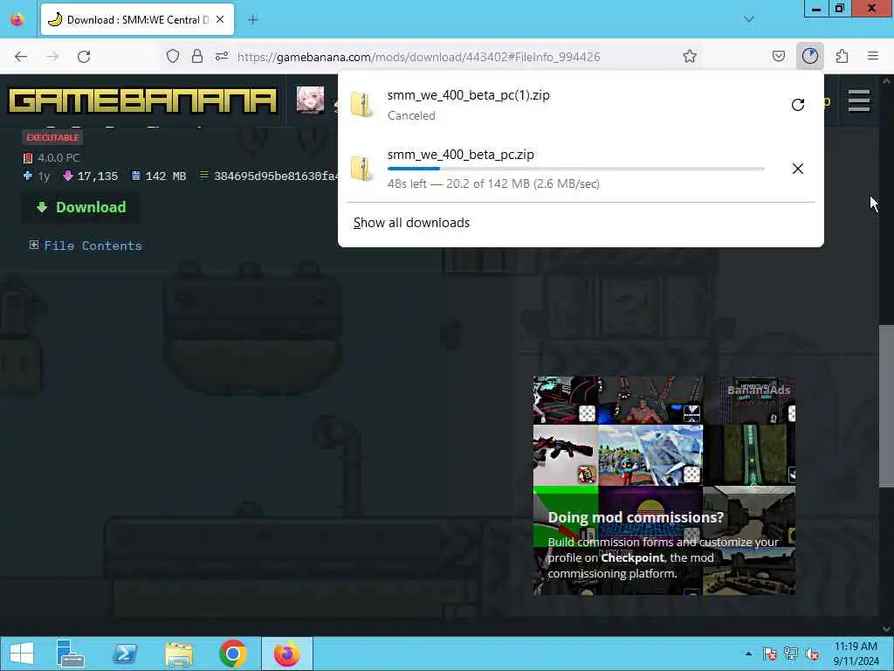Reload the current GameBanana page
The image size is (894, 671).
click(x=84, y=57)
